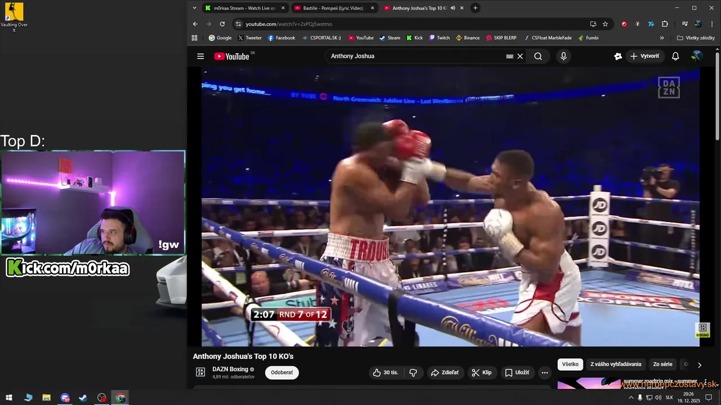Open File Explorer from the taskbar
The image size is (721, 405).
46,398
